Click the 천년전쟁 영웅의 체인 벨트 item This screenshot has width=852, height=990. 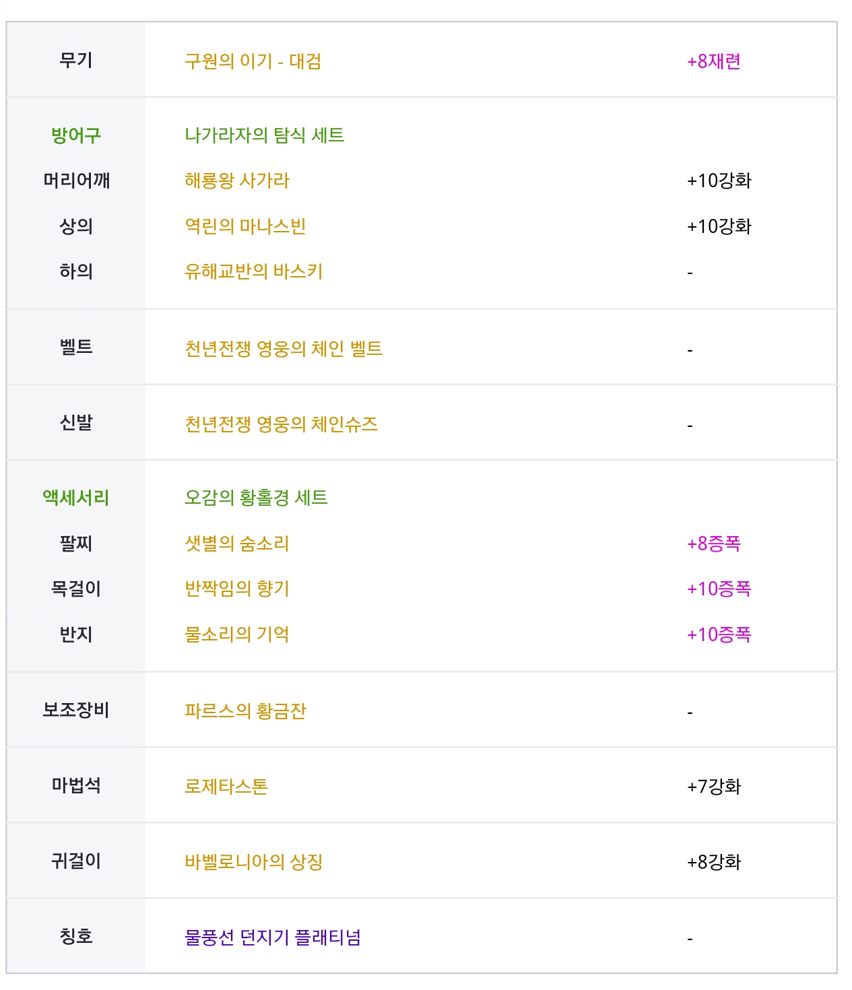[x=284, y=348]
